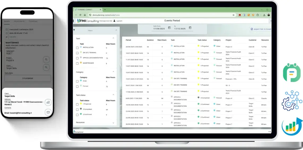Tap the Client search icon on phone
Image resolution: width=303 pixels, height=150 pixels.
point(46,67)
